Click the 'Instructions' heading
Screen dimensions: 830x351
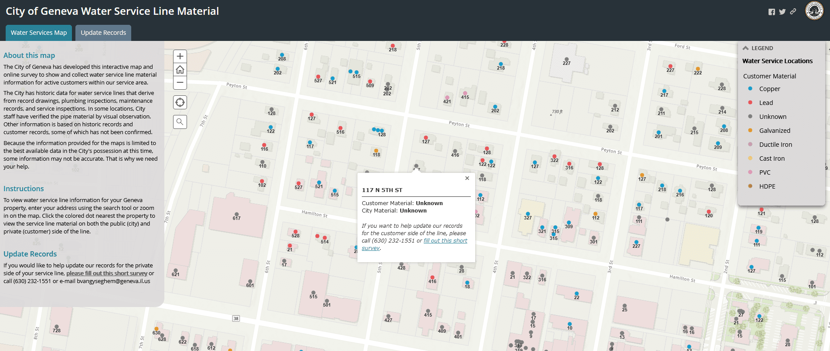coord(24,189)
